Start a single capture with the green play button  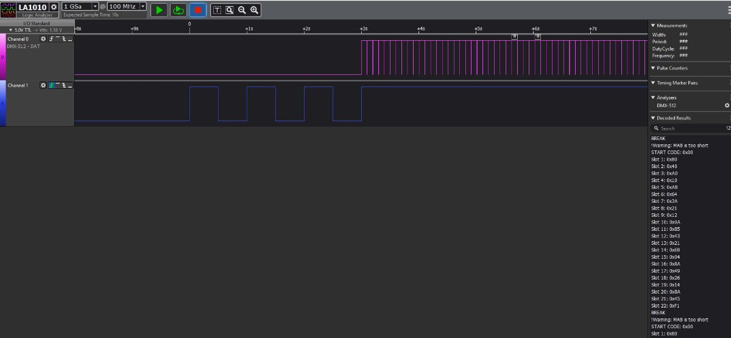(159, 10)
